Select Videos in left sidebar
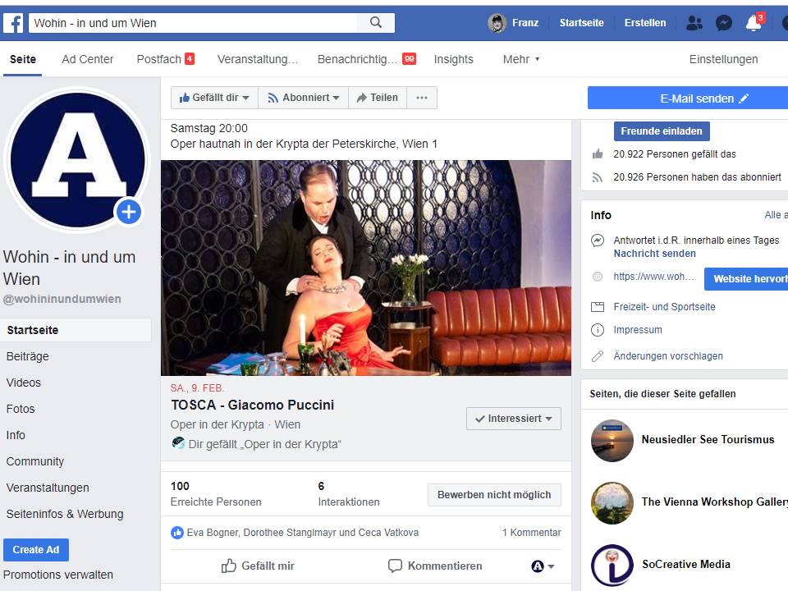 (x=24, y=383)
